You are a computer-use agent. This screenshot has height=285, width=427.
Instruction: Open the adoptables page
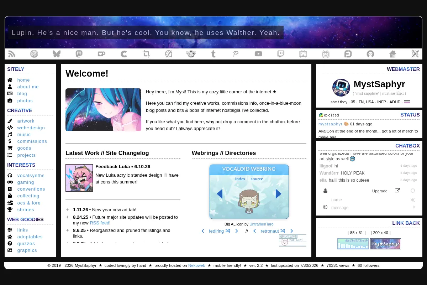coord(30,237)
